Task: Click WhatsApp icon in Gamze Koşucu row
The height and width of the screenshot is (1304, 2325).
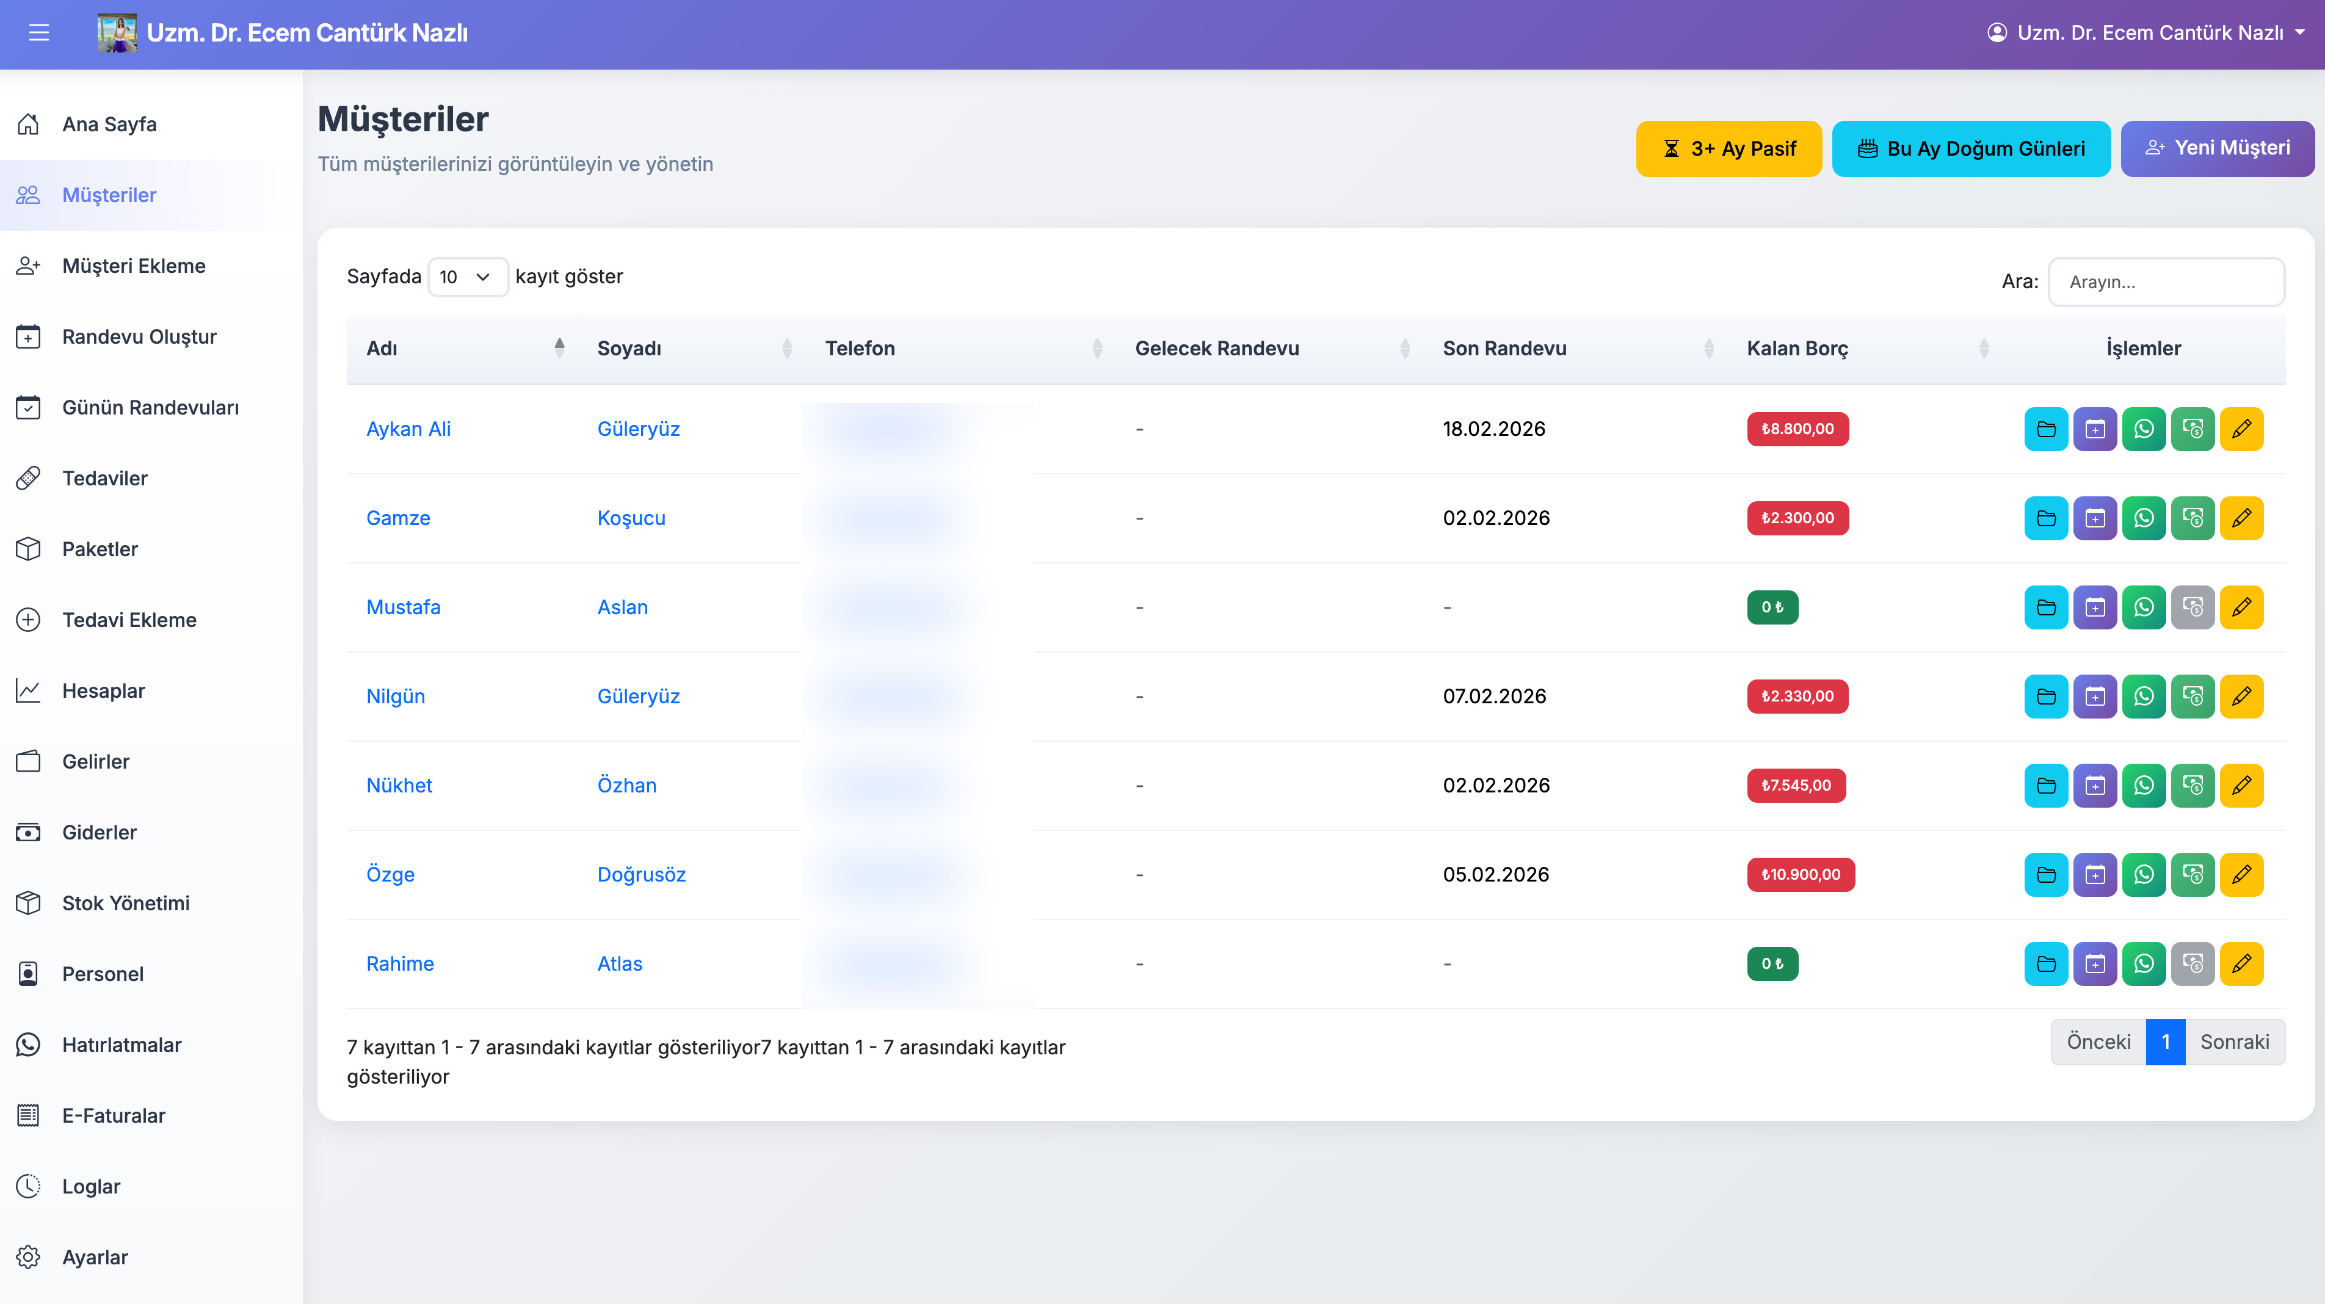Action: coord(2144,518)
